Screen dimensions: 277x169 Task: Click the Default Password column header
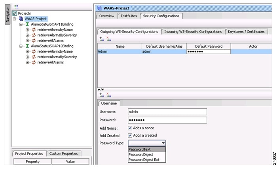click(209, 46)
